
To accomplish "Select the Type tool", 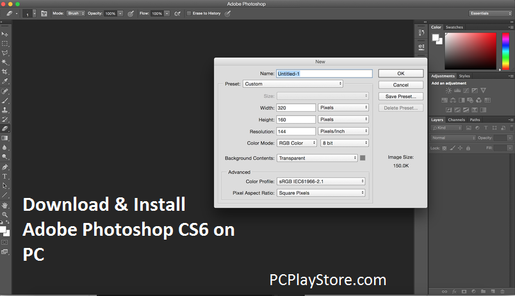I will tap(5, 176).
